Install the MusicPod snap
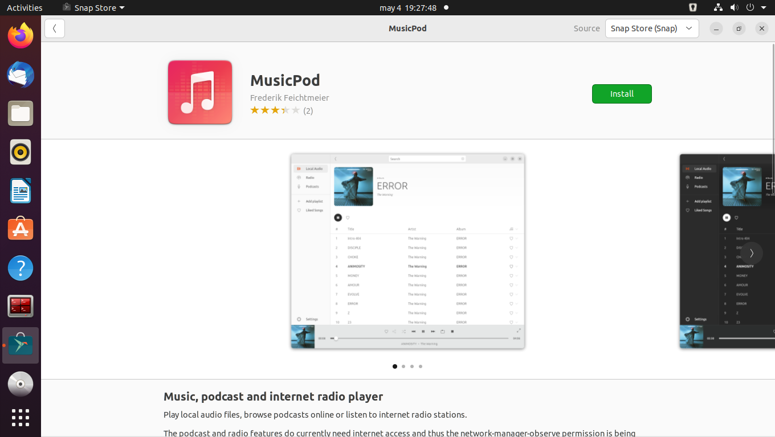The height and width of the screenshot is (437, 775). tap(622, 94)
